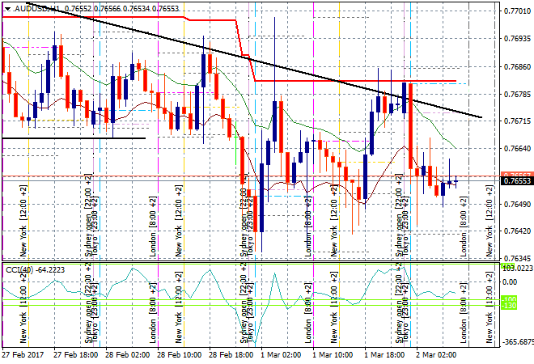Click the dropdown triangle beside AUDUSD,H1
This screenshot has height=364, width=534.
tap(7, 7)
